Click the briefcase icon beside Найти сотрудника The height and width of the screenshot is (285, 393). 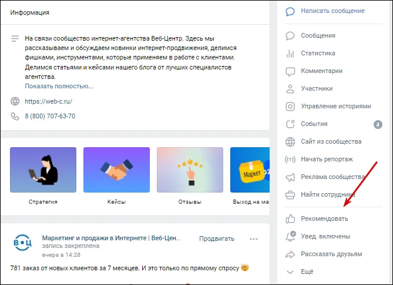[x=290, y=195]
